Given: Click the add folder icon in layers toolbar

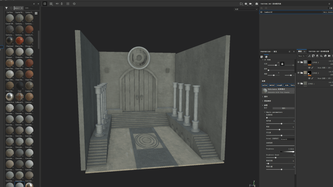Looking at the screenshot, I should [329, 56].
